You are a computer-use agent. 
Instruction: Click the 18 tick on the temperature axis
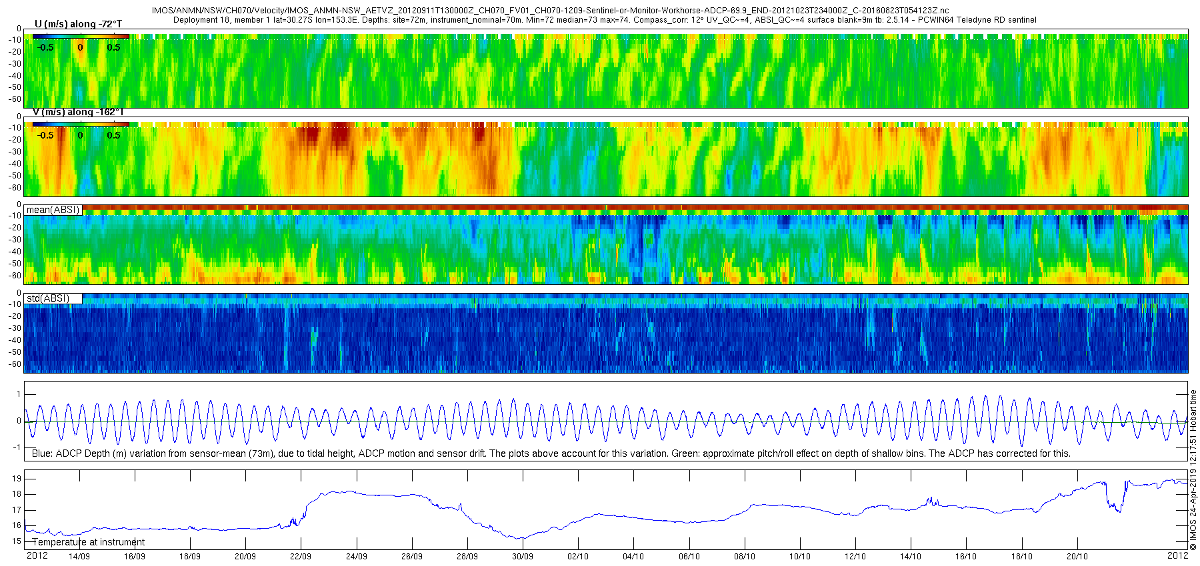[x=17, y=494]
